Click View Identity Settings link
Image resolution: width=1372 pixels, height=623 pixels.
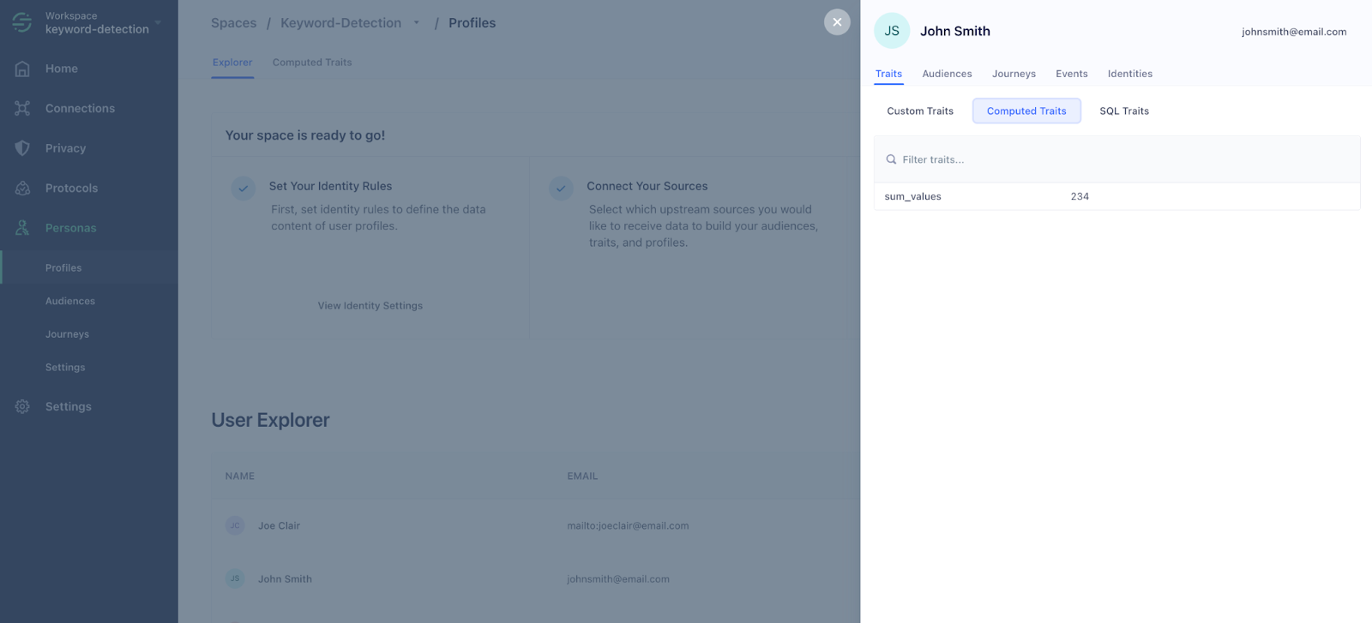pyautogui.click(x=370, y=306)
